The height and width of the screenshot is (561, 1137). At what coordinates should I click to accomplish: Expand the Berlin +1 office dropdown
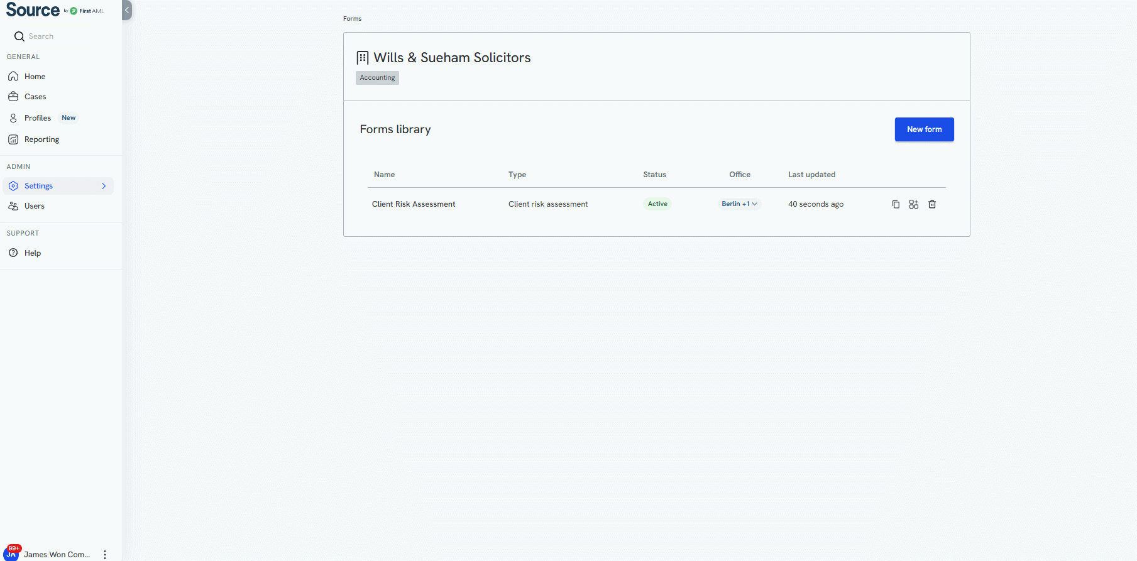(x=740, y=204)
